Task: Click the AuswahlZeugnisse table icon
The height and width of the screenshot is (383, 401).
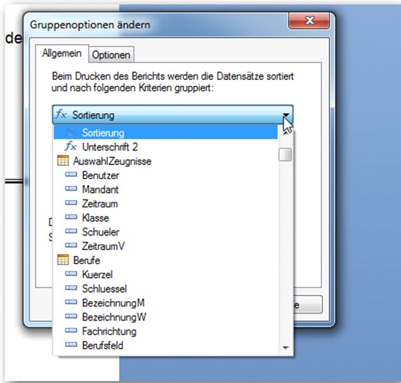Action: pyautogui.click(x=63, y=161)
